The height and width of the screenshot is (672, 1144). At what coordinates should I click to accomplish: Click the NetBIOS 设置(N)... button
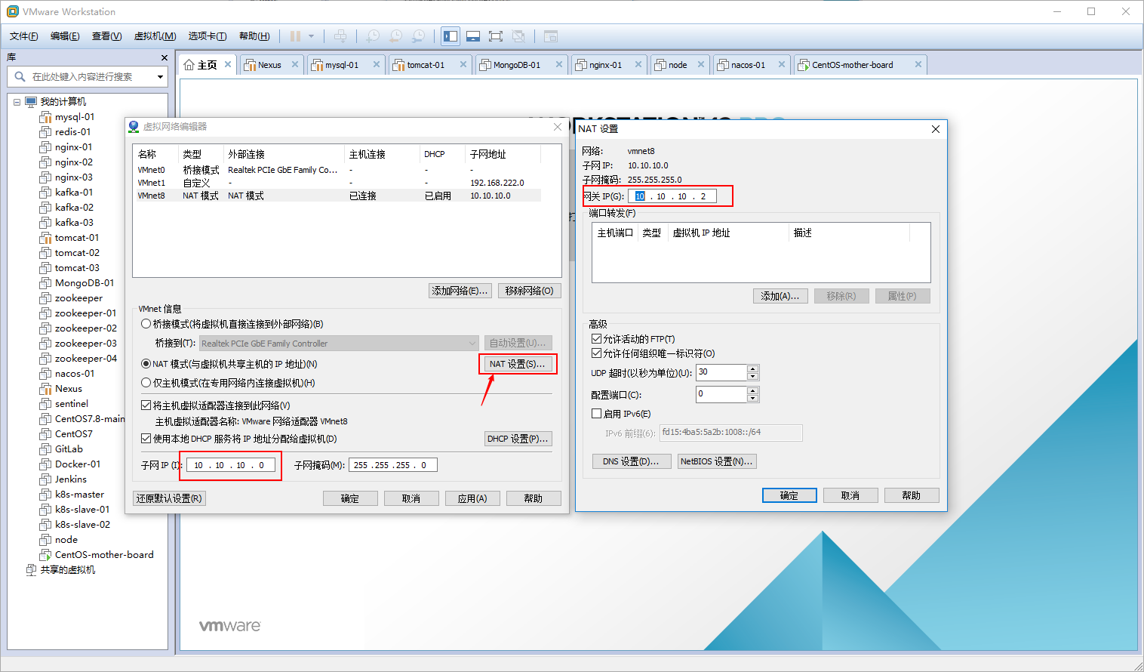pyautogui.click(x=717, y=461)
